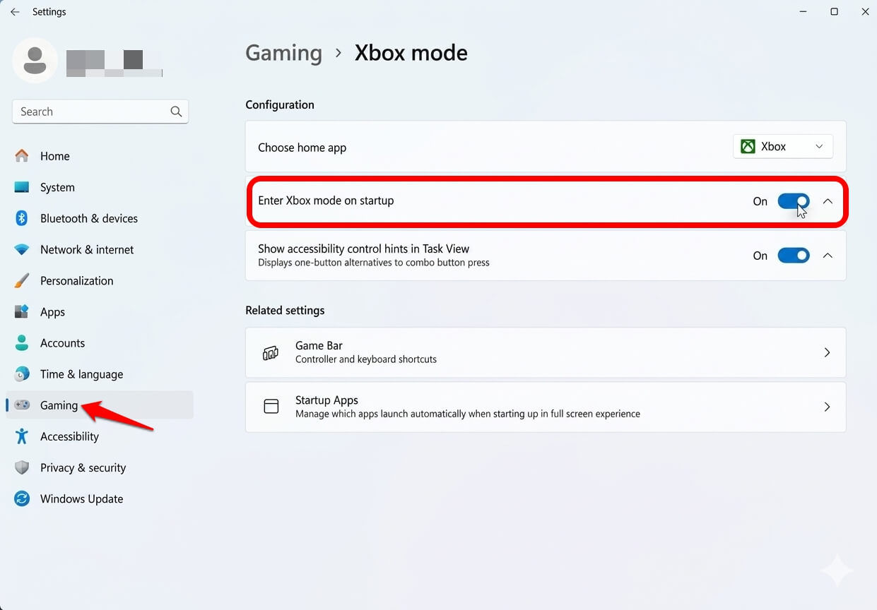Screen dimensions: 877x610
Task: Click the Accounts person icon
Action: [22, 342]
